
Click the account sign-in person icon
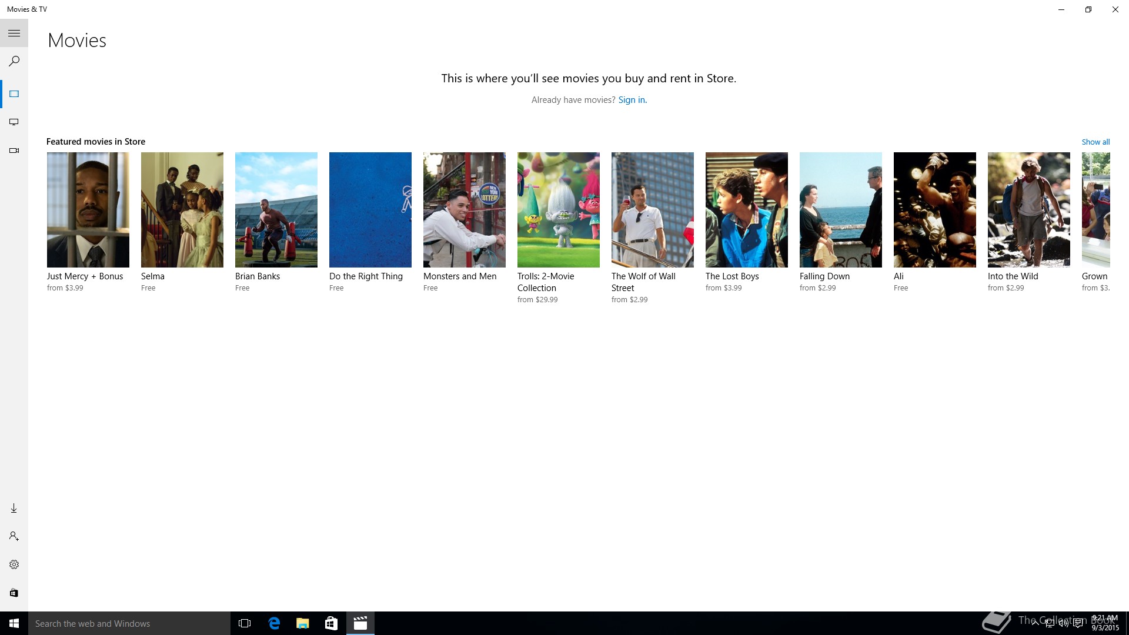point(14,536)
